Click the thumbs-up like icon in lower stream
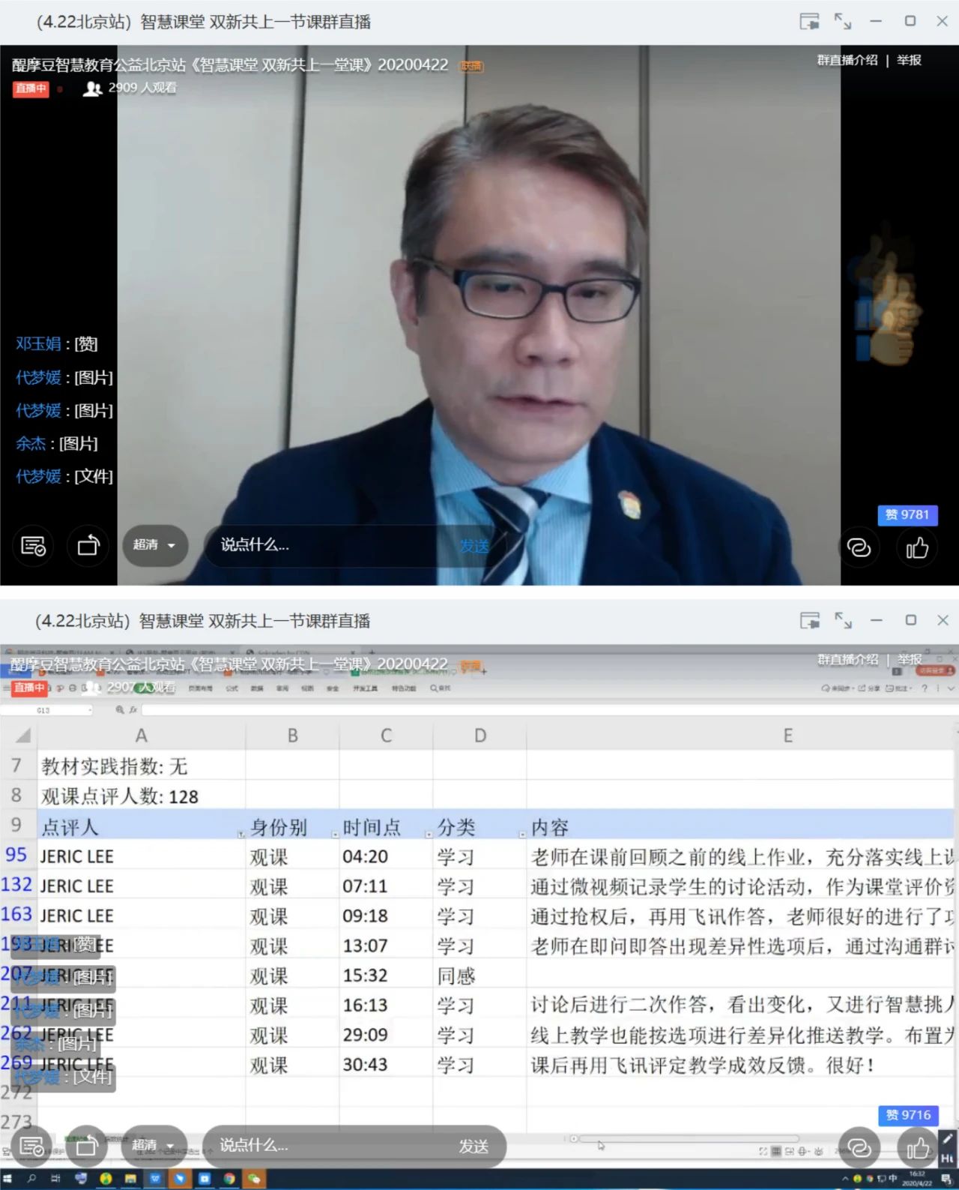This screenshot has width=959, height=1190. tap(917, 1147)
